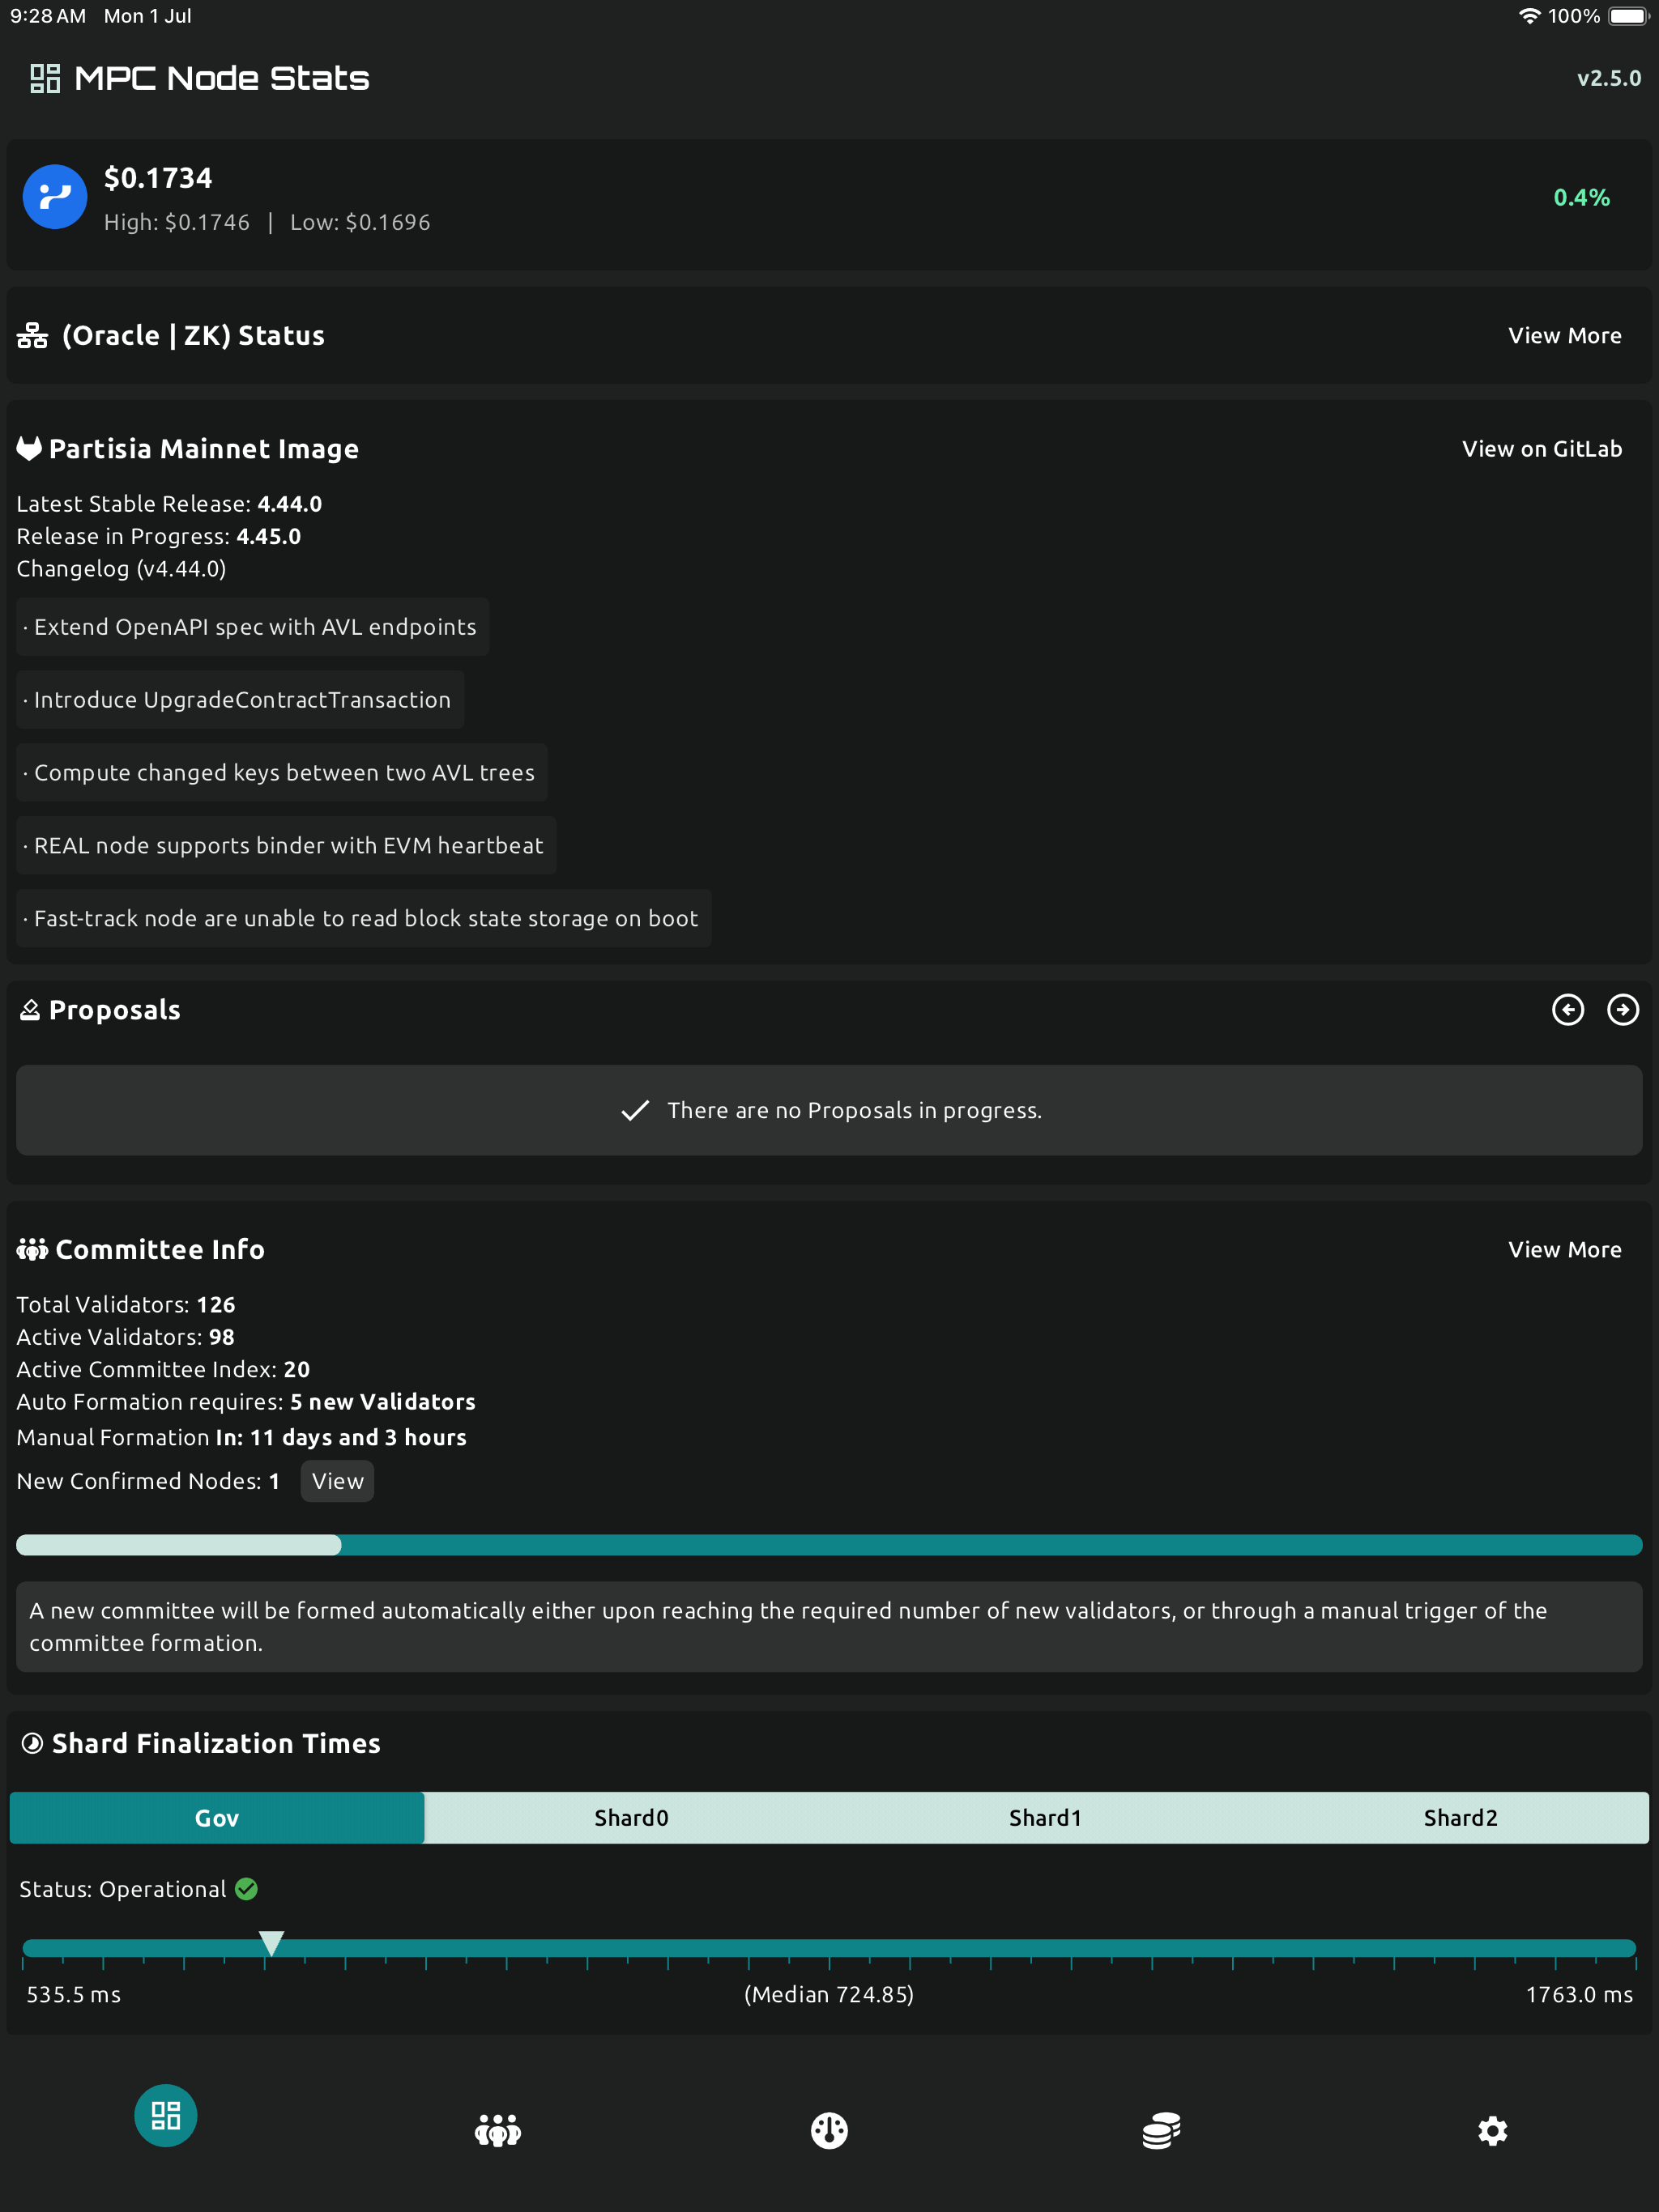Switch to the Shard2 tab
Viewport: 1659px width, 2212px height.
pyautogui.click(x=1460, y=1818)
